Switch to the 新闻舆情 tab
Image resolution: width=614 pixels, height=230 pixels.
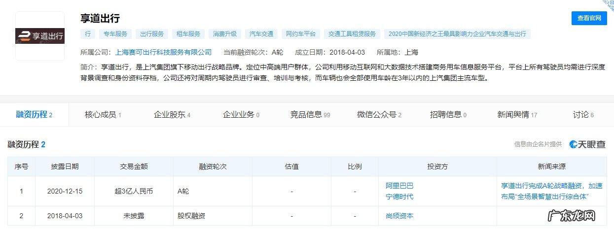[x=517, y=115]
